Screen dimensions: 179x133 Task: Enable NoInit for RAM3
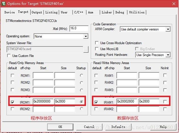click(165, 90)
